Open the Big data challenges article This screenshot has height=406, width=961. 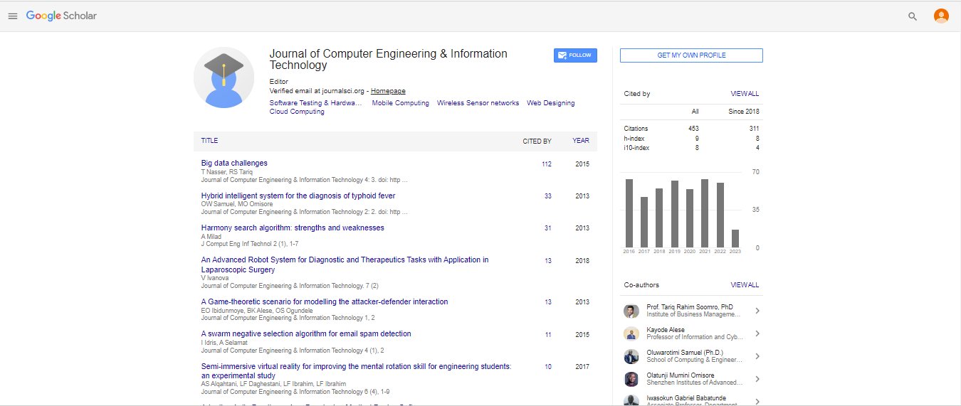234,164
